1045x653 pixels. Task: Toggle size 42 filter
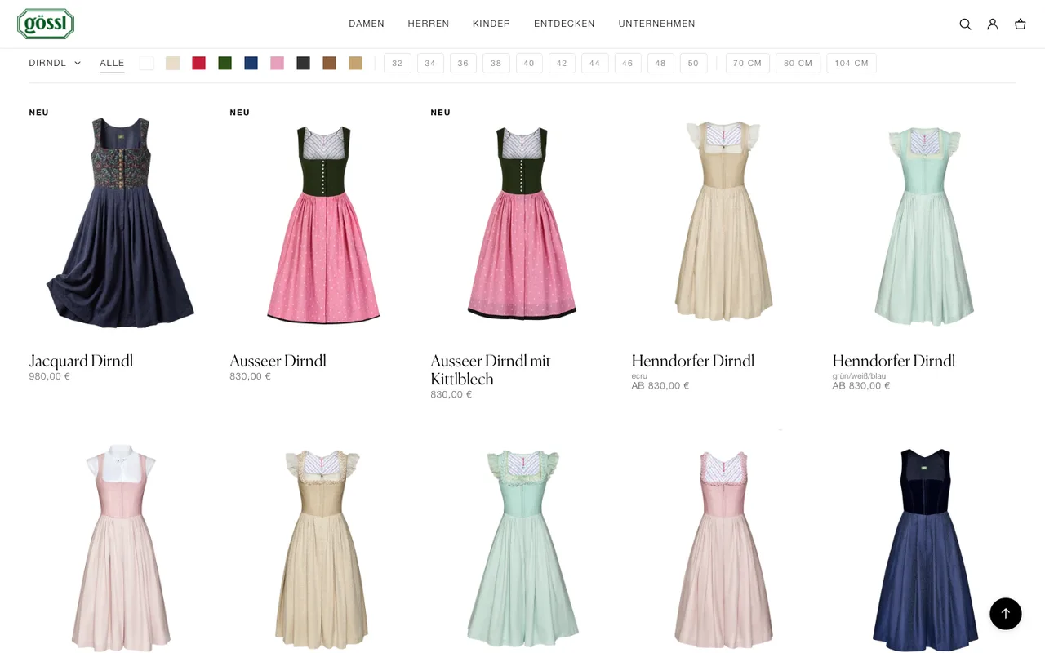(x=562, y=63)
